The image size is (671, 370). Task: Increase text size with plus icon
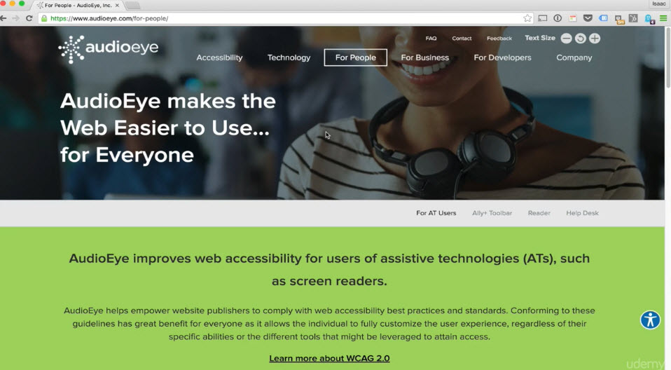[595, 39]
